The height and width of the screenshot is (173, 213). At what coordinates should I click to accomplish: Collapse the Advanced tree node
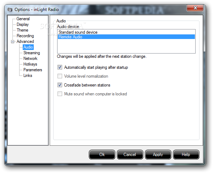pos(12,41)
